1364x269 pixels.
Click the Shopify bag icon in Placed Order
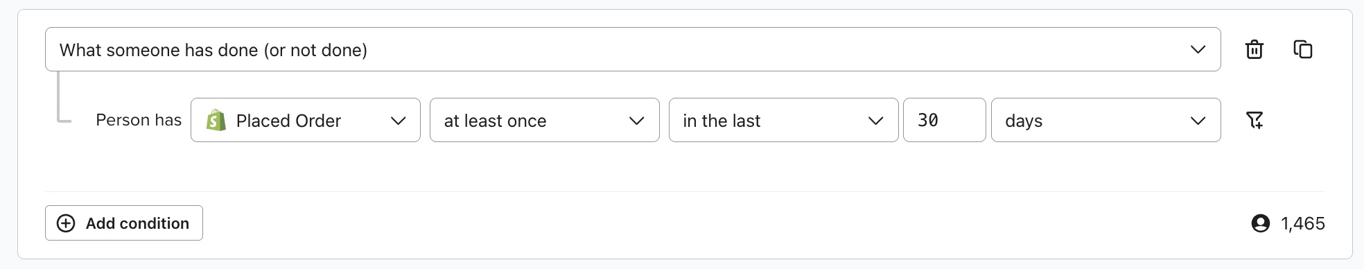click(x=216, y=120)
